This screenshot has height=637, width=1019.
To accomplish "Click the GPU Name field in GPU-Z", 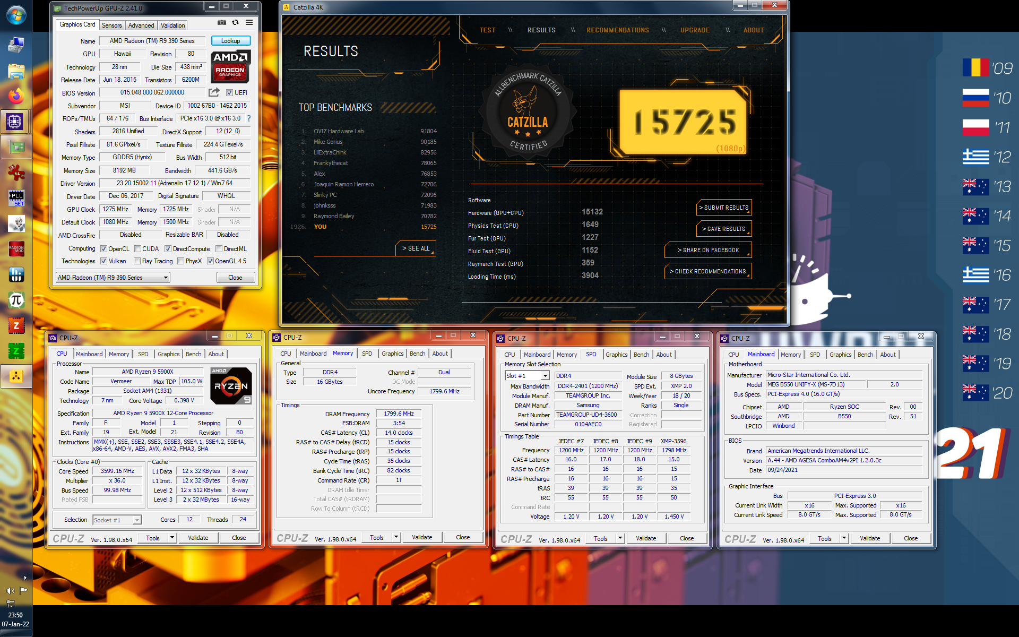I will tap(152, 40).
